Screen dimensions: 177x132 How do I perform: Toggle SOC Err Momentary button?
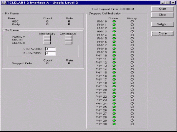(x=47, y=39)
